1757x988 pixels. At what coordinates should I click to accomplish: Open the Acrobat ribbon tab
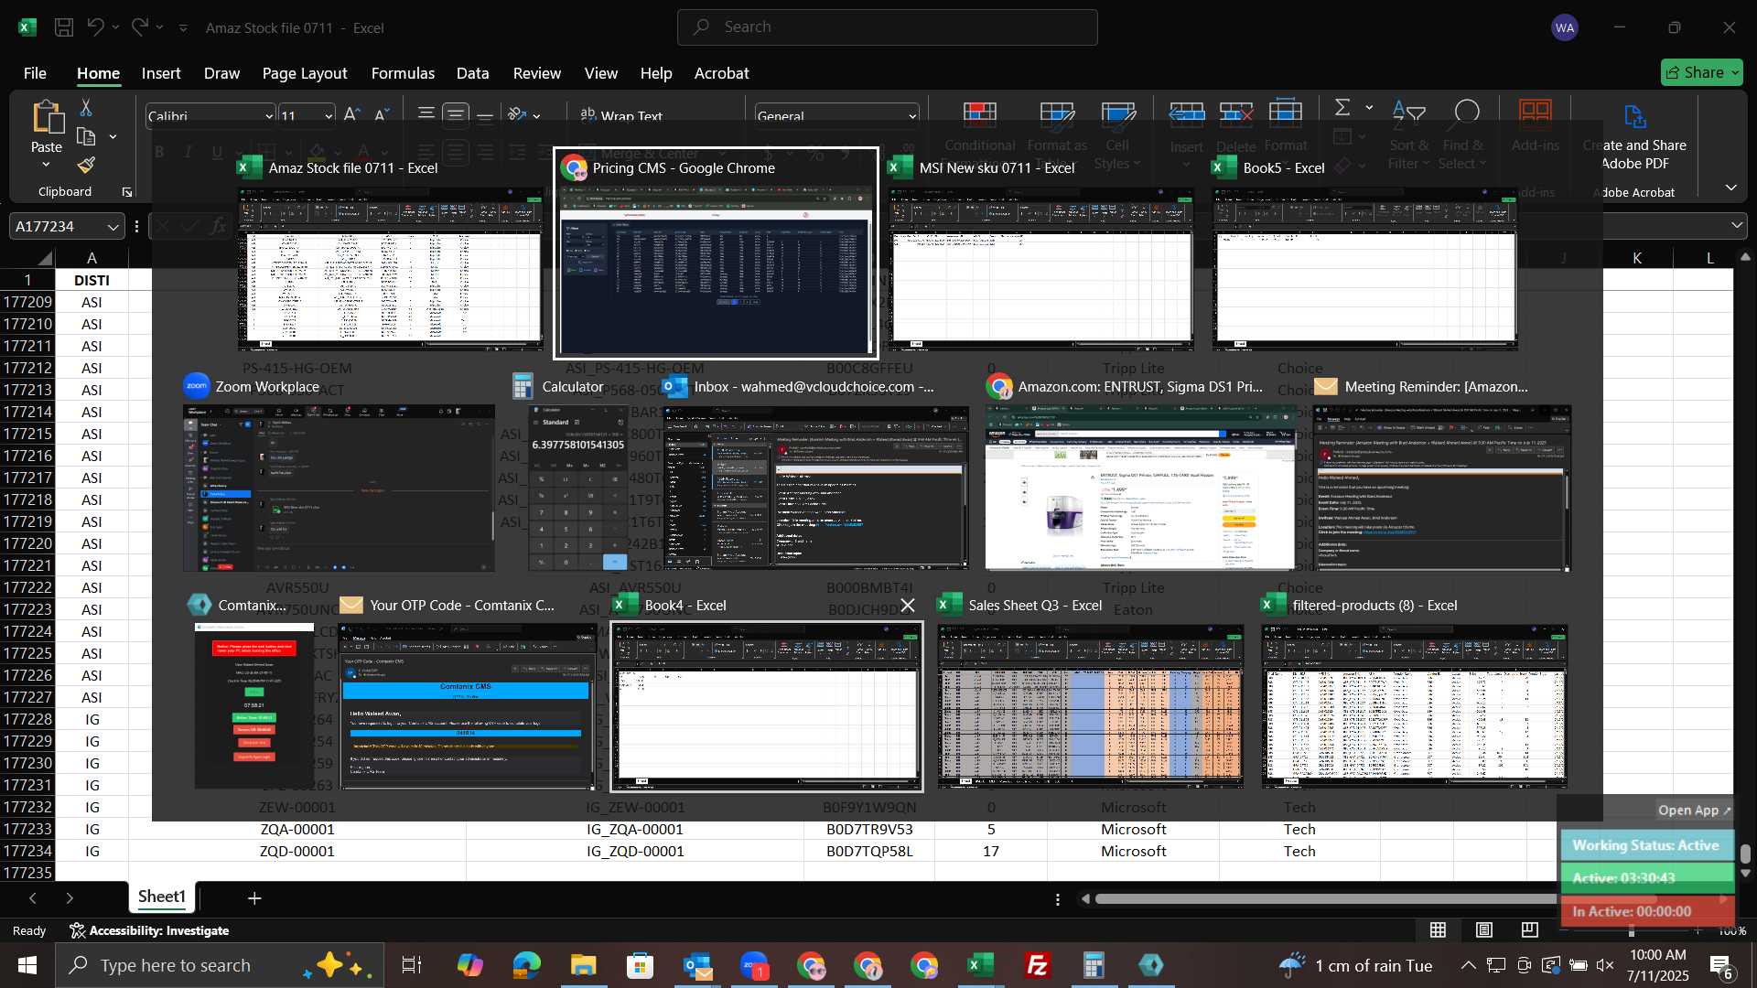pyautogui.click(x=721, y=73)
